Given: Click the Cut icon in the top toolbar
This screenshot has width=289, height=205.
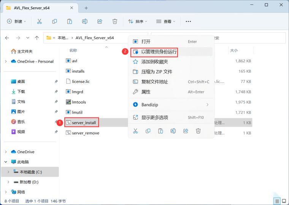Looking at the screenshot, I should (39, 21).
